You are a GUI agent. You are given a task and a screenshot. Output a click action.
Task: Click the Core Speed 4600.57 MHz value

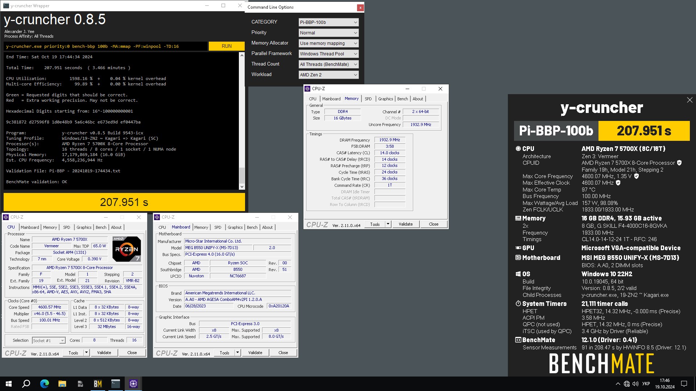pos(50,307)
